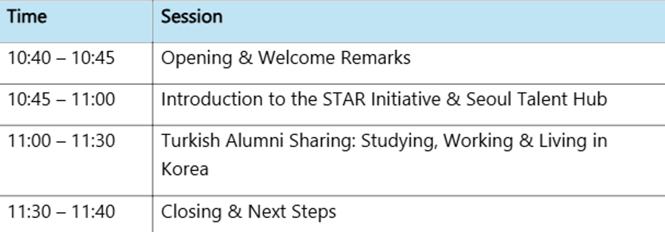The height and width of the screenshot is (232, 665).
Task: Click the Time column header
Action: 27,17
